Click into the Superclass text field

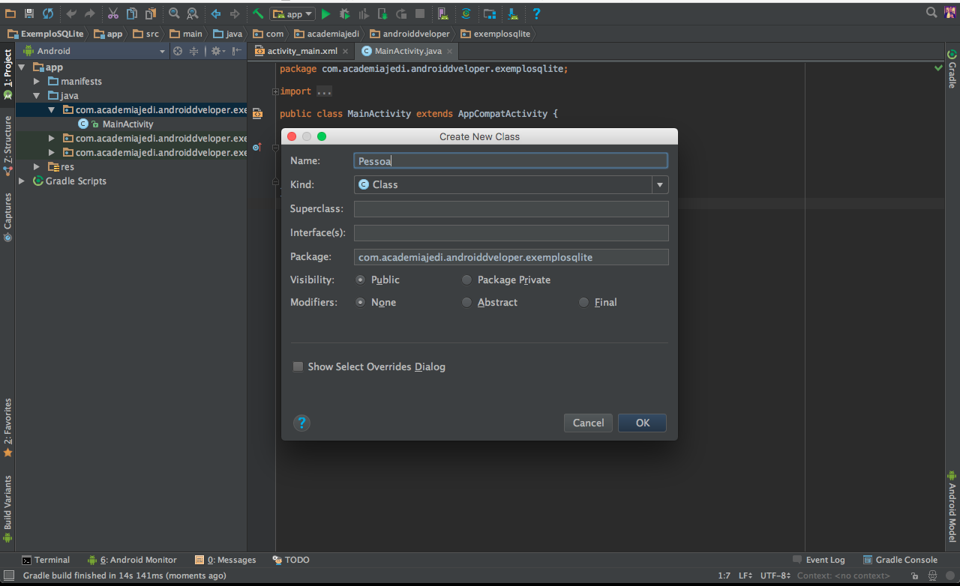click(511, 209)
